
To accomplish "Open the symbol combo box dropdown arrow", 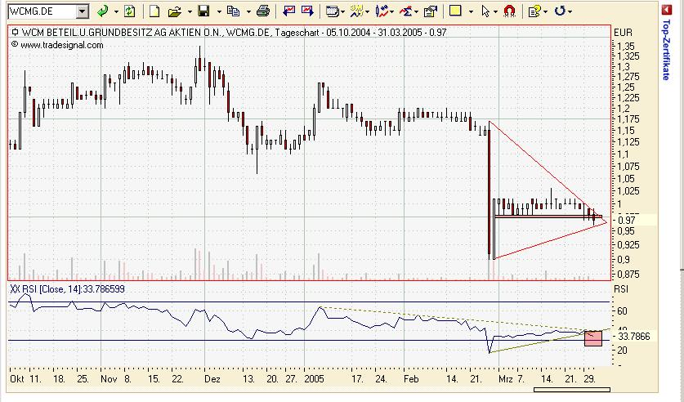I will click(83, 11).
